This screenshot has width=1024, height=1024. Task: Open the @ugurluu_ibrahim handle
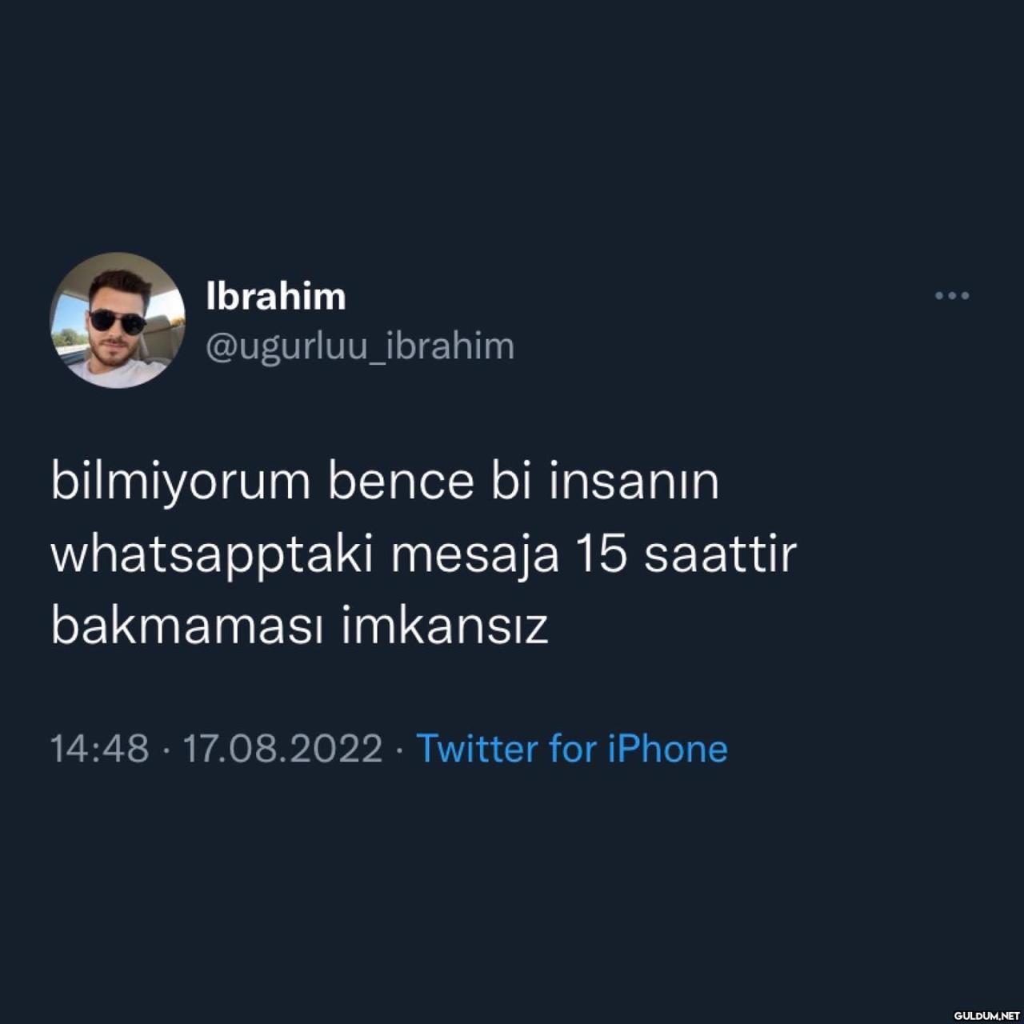tap(360, 346)
